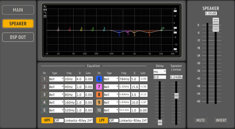The image size is (235, 129).
Task: Enable EQ band 5
Action: pyautogui.click(x=44, y=110)
